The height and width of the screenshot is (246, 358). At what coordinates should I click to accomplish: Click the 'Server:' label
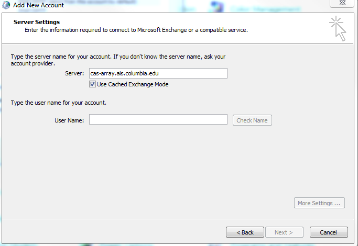74,73
